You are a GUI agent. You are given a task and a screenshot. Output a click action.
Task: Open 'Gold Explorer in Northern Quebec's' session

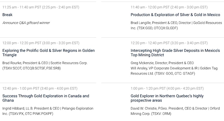point(167,98)
